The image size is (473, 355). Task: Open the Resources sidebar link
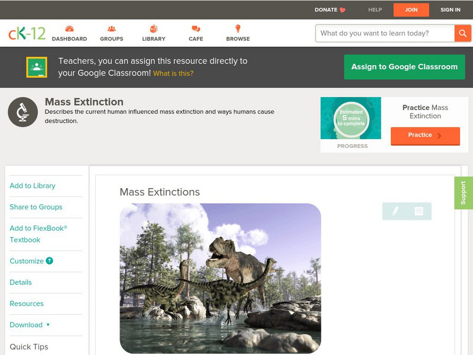click(x=27, y=304)
